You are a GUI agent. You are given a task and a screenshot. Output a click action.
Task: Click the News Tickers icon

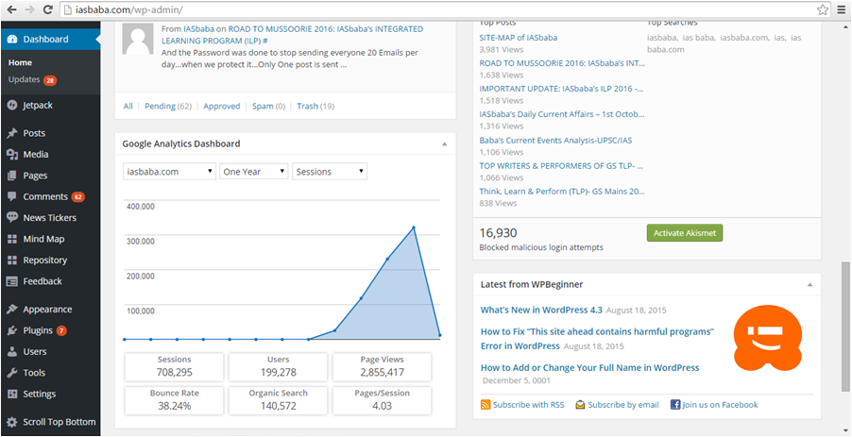[x=12, y=218]
